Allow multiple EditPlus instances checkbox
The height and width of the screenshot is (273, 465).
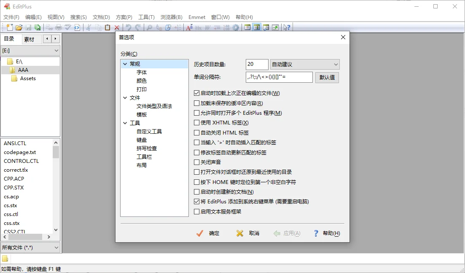(196, 113)
